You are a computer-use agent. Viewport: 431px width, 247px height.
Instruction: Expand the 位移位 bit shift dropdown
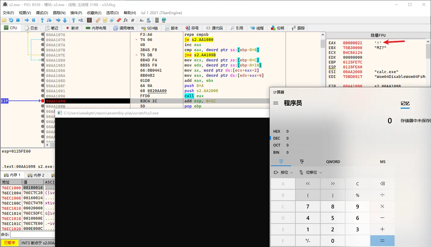tap(310, 172)
